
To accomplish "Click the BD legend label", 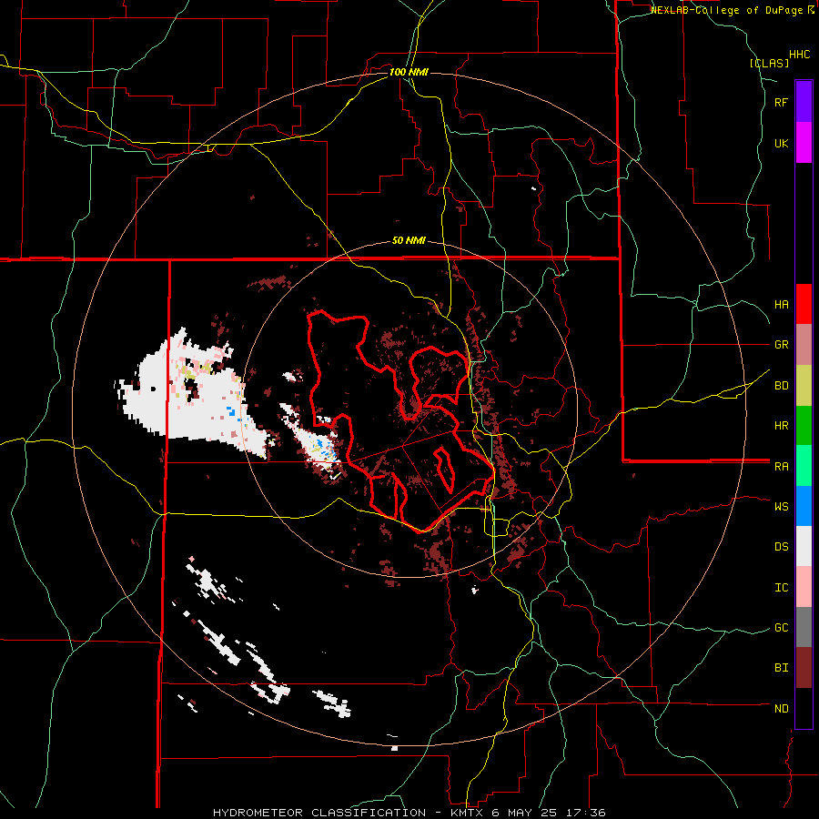I will coord(781,386).
